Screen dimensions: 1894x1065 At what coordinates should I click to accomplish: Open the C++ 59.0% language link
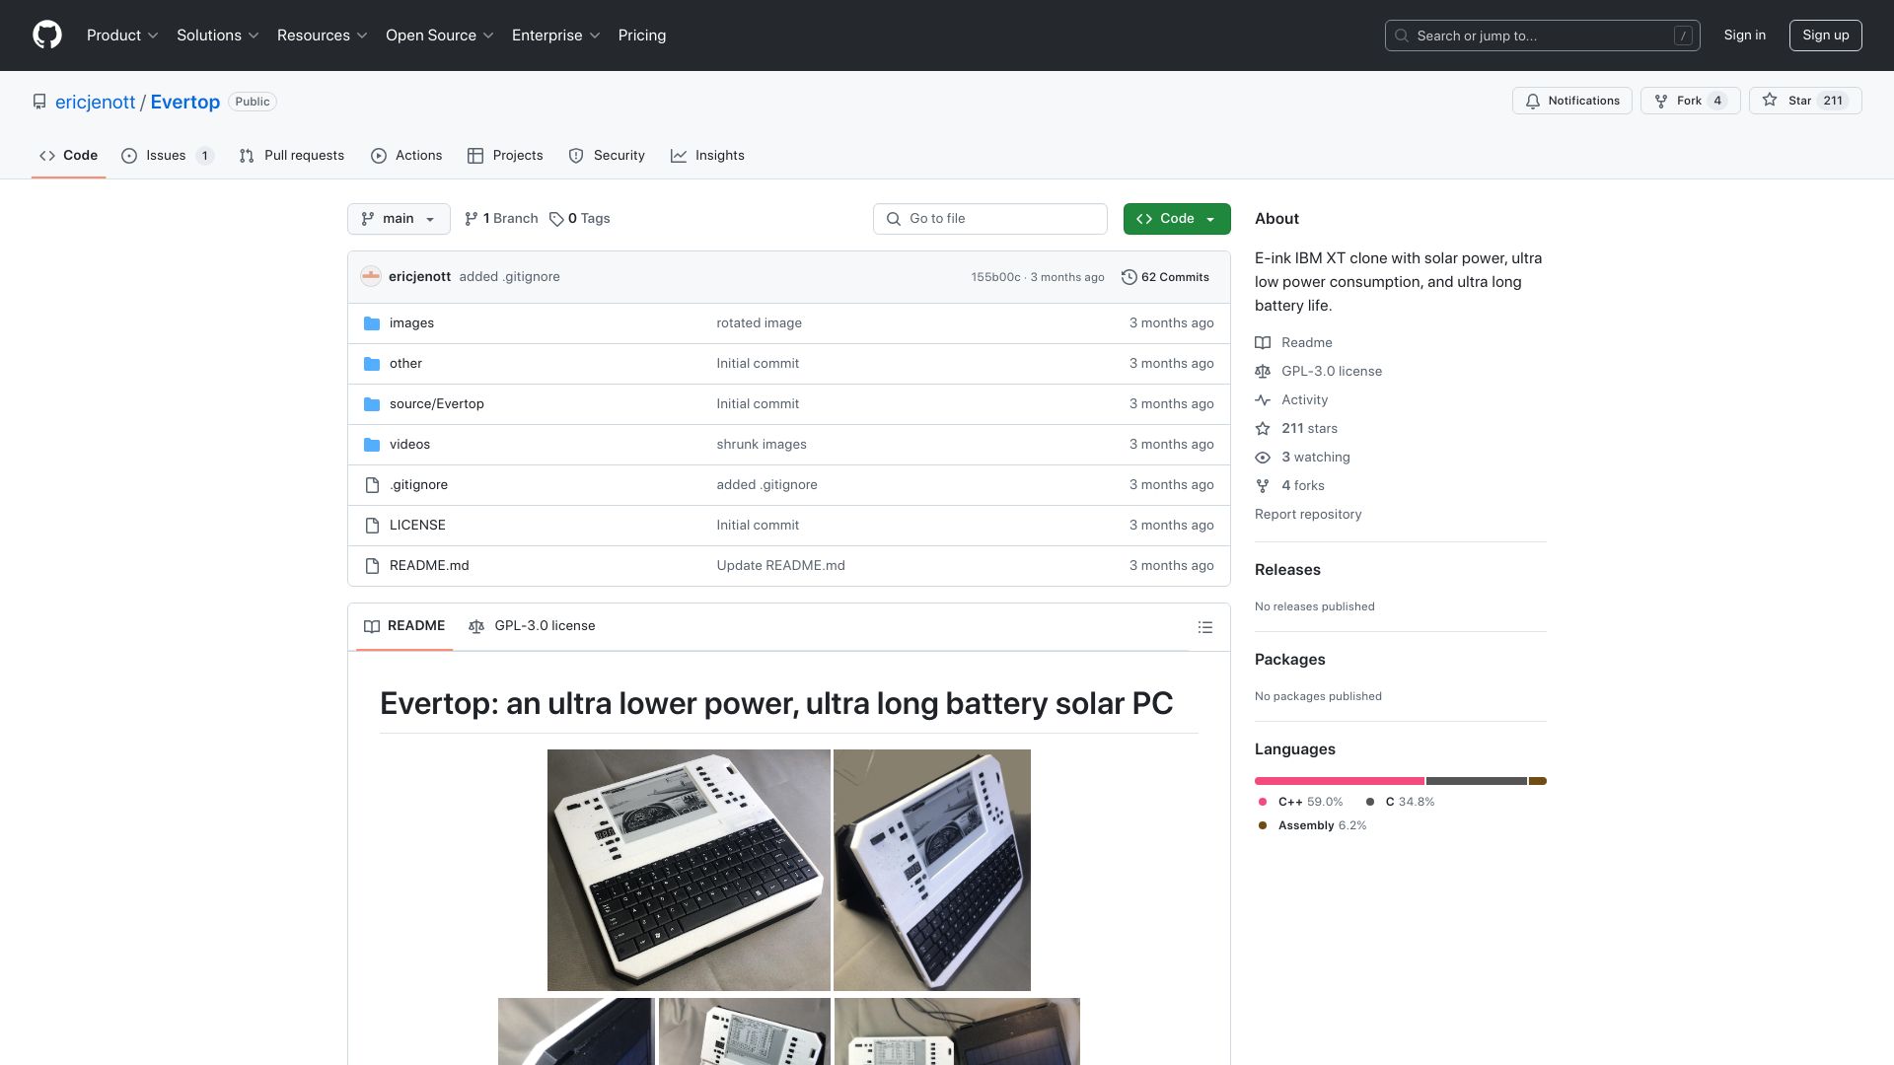point(1301,803)
